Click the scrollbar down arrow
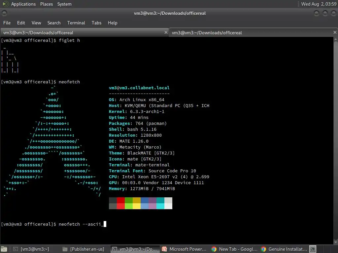 click(x=336, y=242)
